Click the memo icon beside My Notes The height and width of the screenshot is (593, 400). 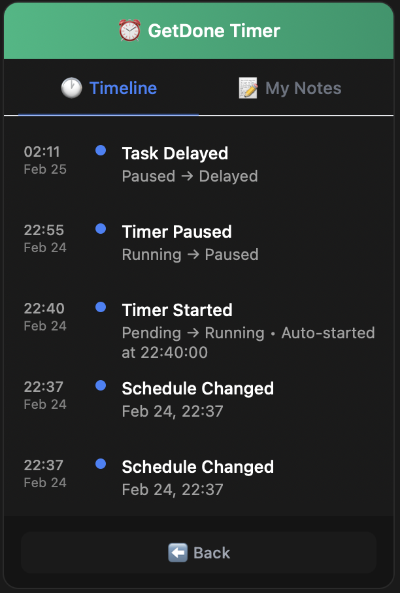click(248, 88)
